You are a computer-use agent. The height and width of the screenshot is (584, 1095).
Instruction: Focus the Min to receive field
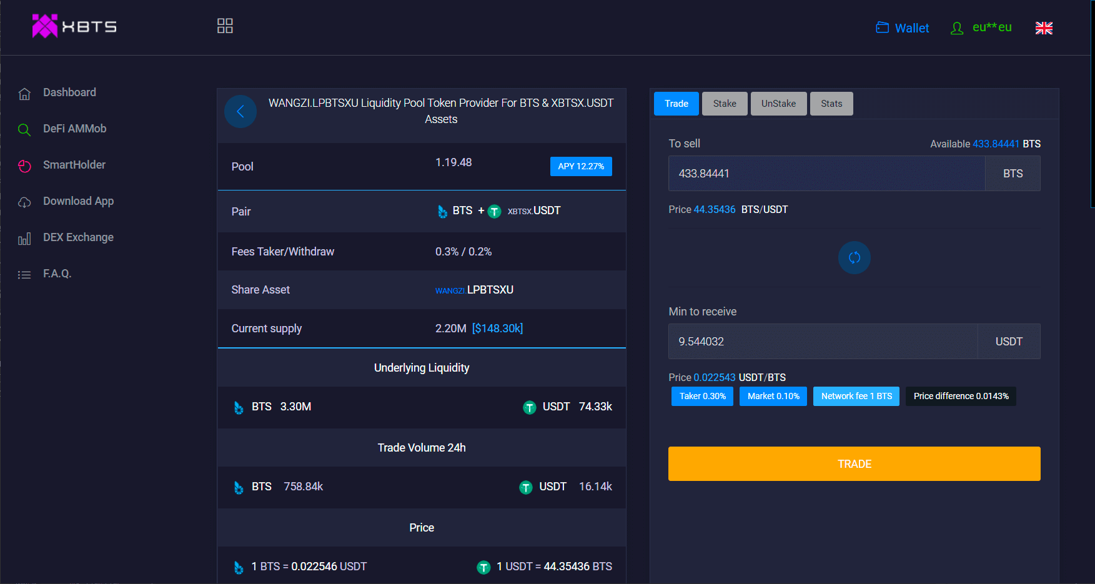(823, 341)
